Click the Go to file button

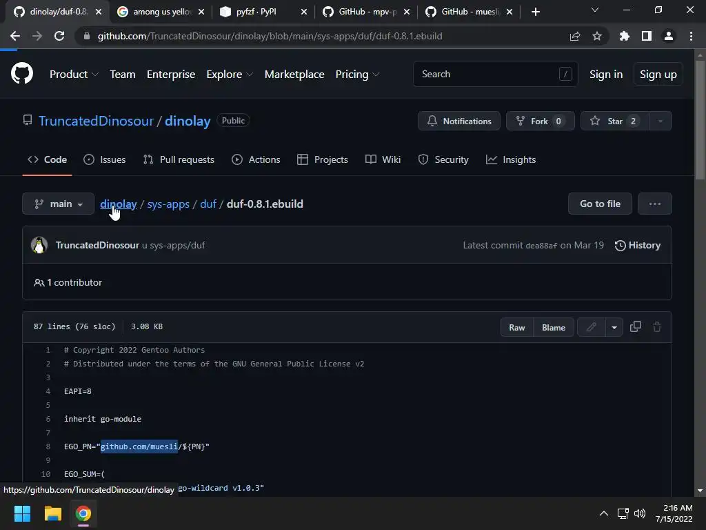click(601, 204)
